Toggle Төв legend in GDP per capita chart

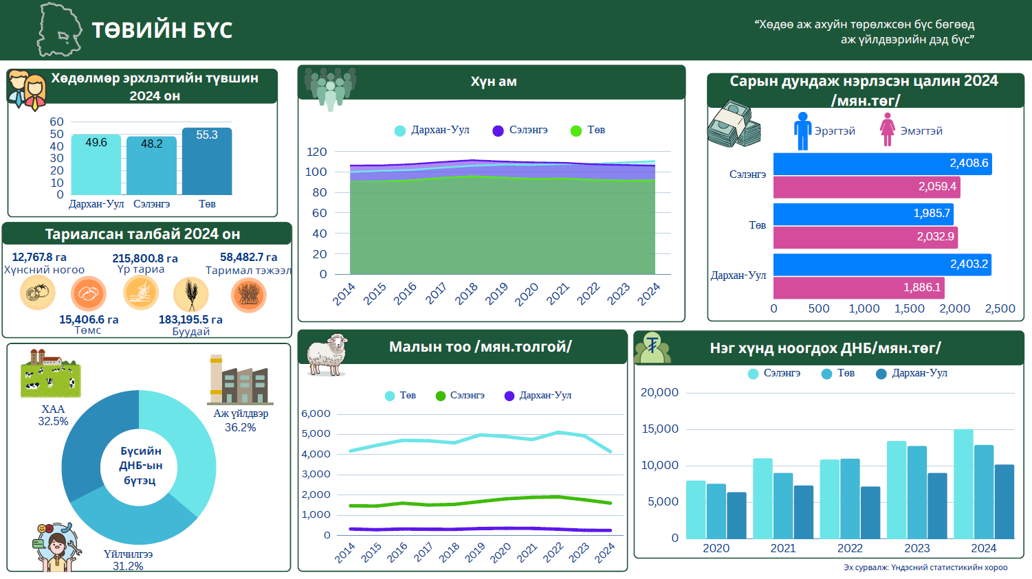(838, 373)
